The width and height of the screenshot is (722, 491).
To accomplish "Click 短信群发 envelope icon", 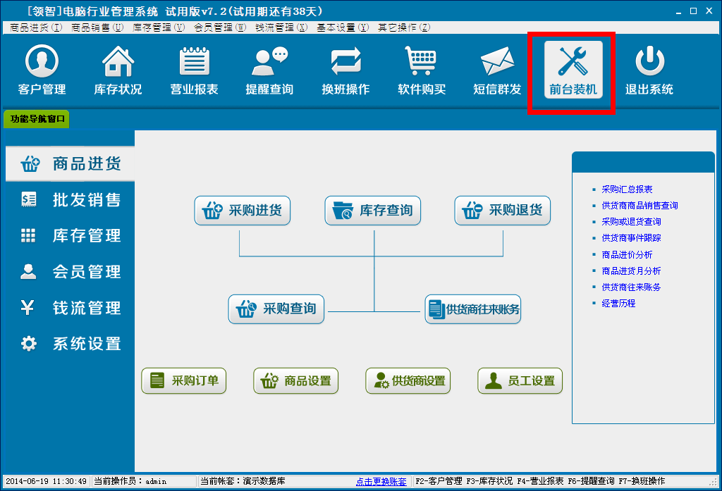I will pyautogui.click(x=497, y=71).
